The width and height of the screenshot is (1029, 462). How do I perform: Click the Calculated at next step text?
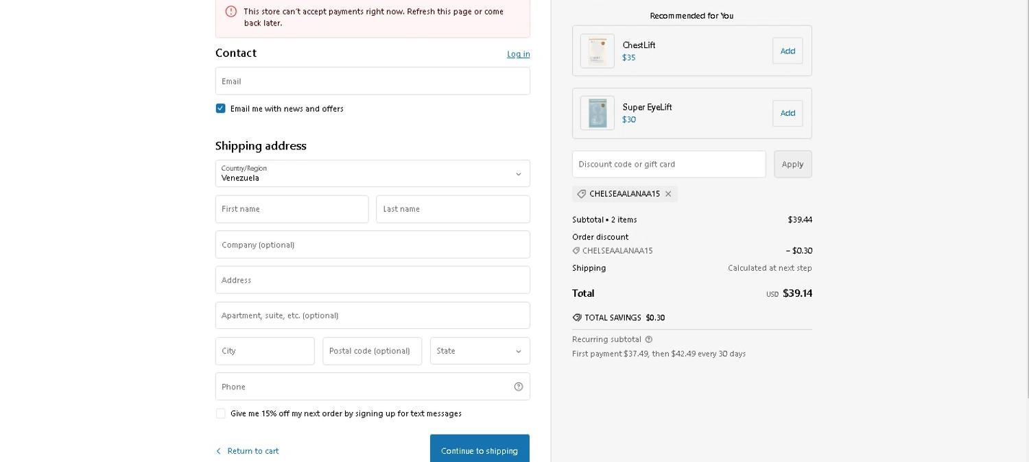770,268
